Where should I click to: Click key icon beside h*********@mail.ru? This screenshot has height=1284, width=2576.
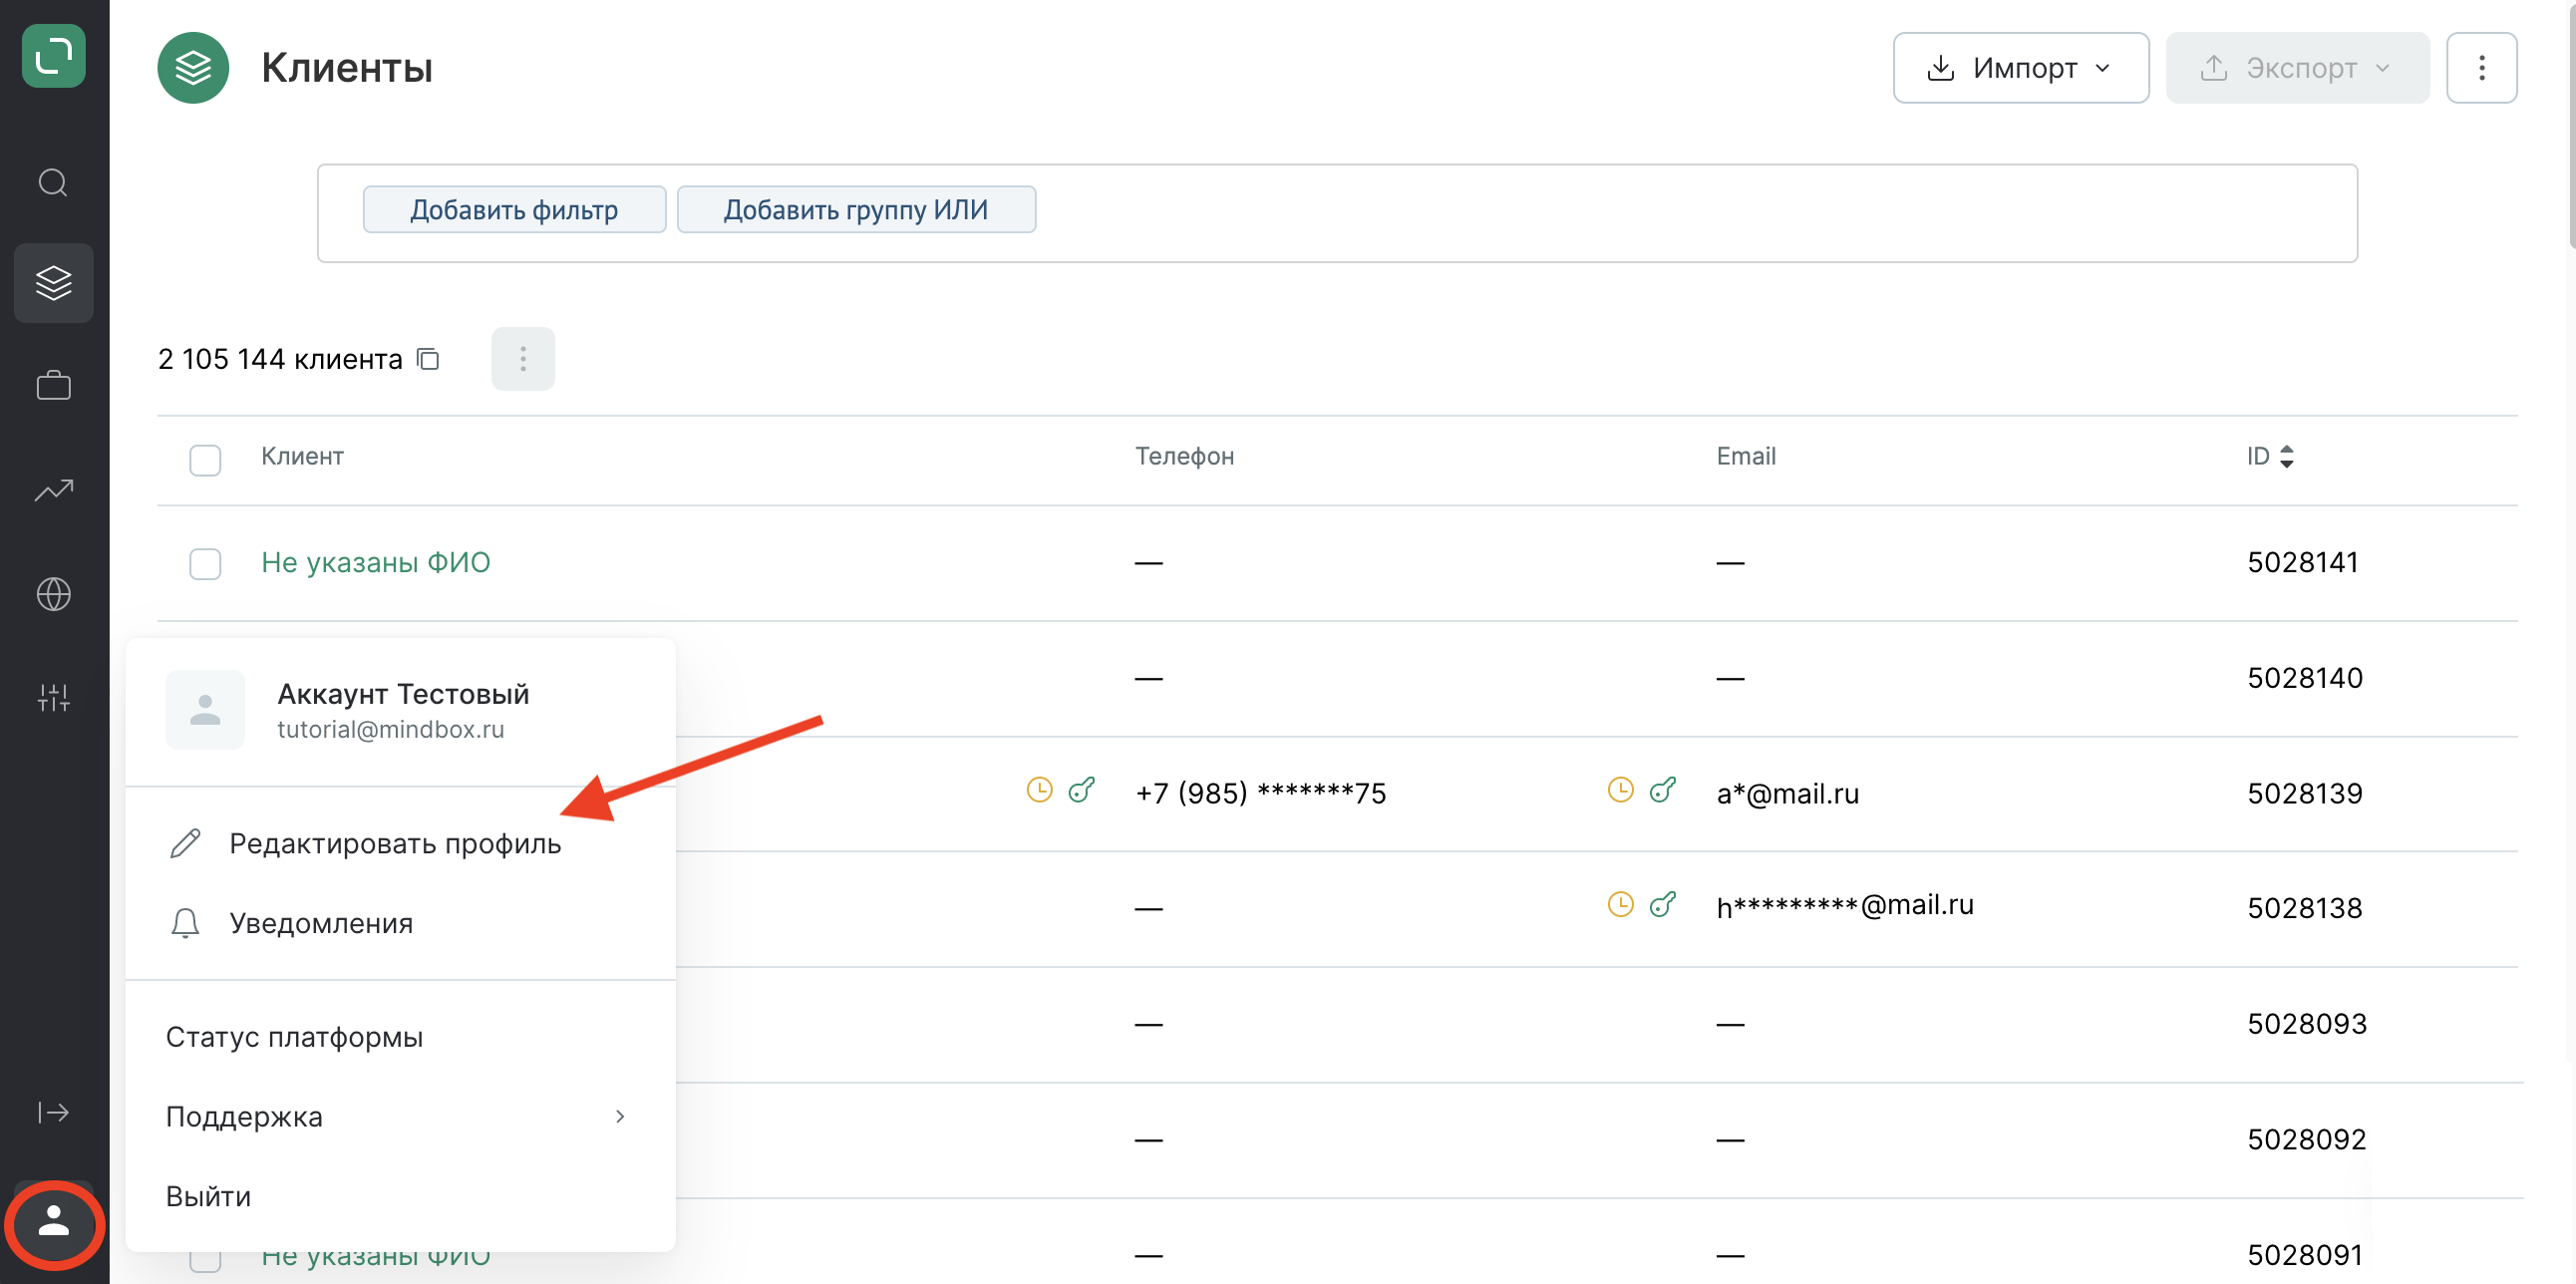[x=1663, y=905]
